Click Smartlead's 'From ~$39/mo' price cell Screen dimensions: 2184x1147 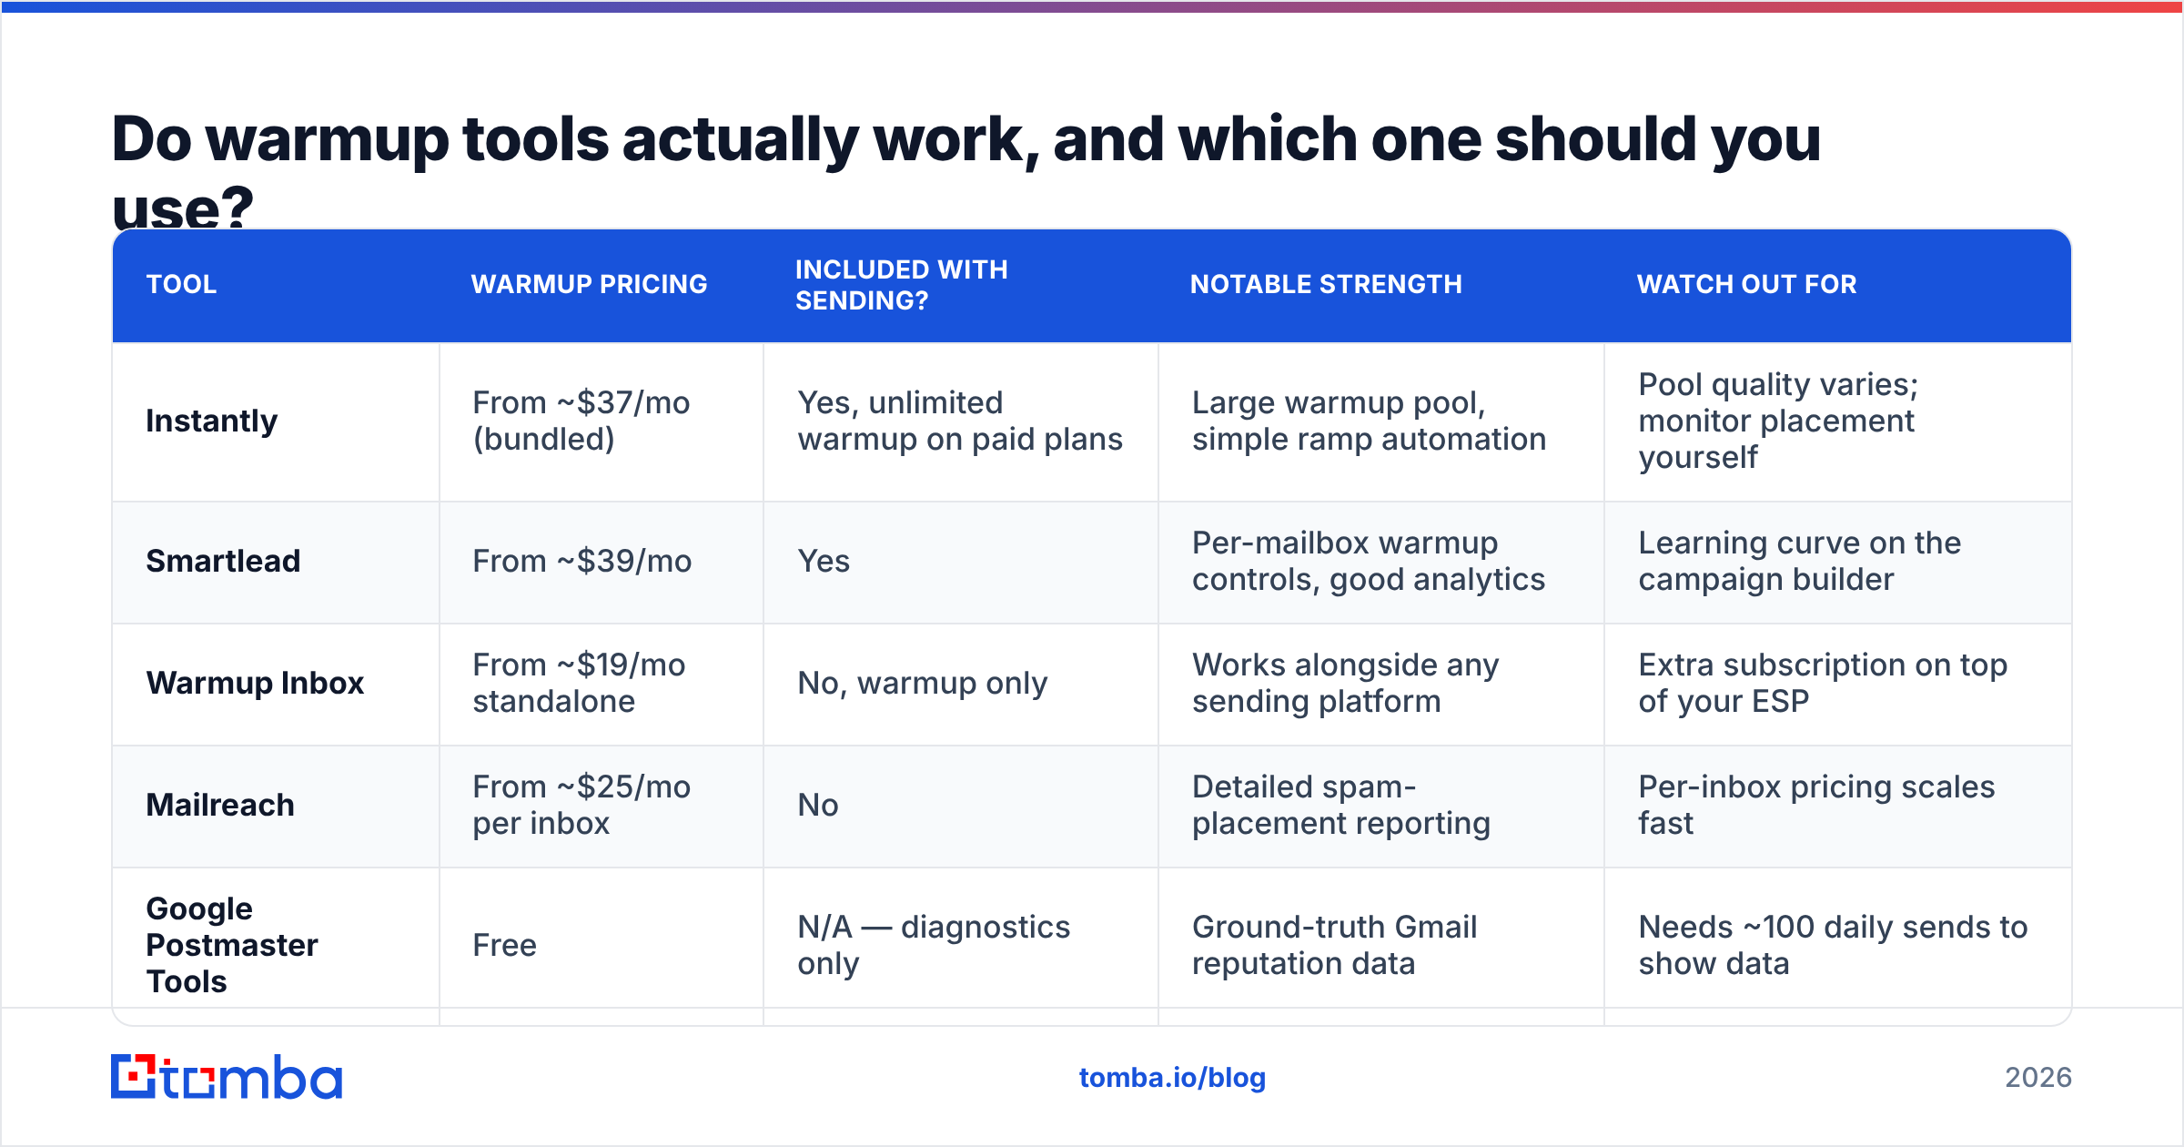pos(581,561)
